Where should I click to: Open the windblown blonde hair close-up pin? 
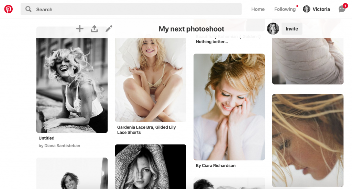(308, 140)
